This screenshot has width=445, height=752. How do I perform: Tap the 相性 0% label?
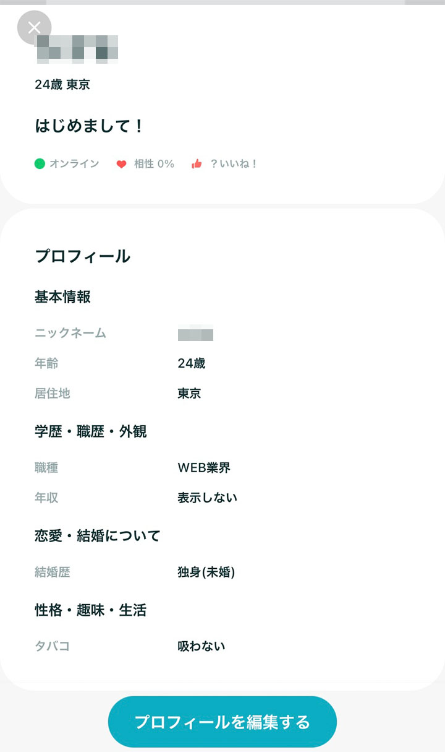click(x=154, y=164)
